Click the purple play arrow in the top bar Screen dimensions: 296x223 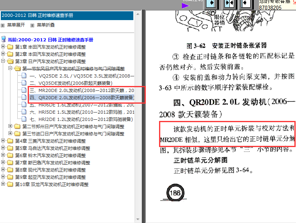[186, 6]
